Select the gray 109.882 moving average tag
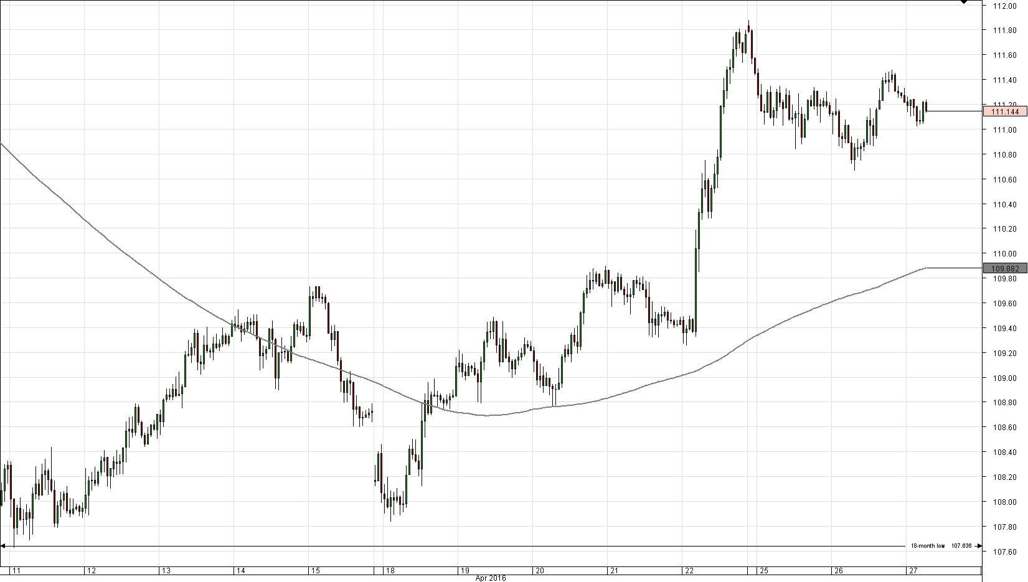Viewport: 1028px width, 582px height. point(1004,268)
